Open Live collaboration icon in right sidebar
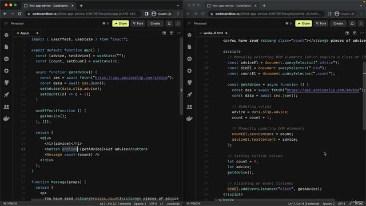 click(x=189, y=107)
